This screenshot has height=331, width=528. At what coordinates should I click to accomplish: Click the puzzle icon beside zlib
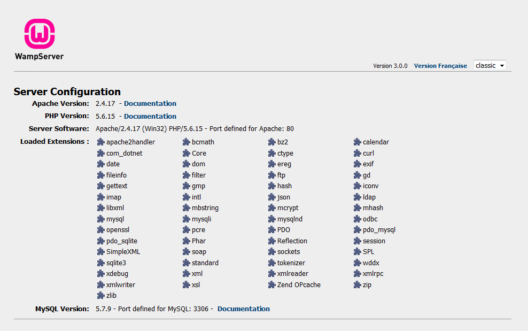tap(101, 296)
